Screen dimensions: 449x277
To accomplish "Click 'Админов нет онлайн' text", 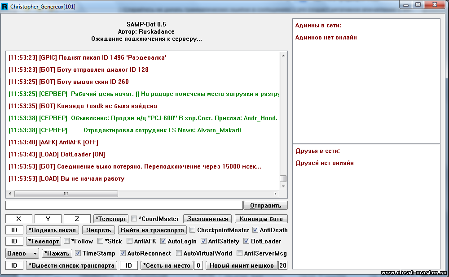I will [x=326, y=37].
